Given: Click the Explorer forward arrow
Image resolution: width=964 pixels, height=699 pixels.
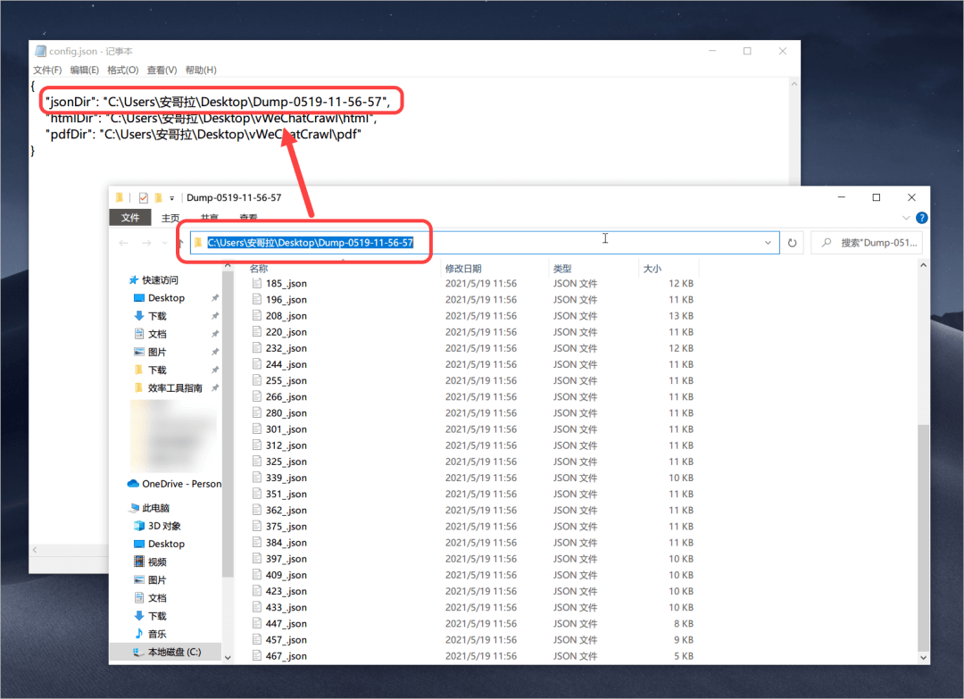Looking at the screenshot, I should click(x=146, y=243).
